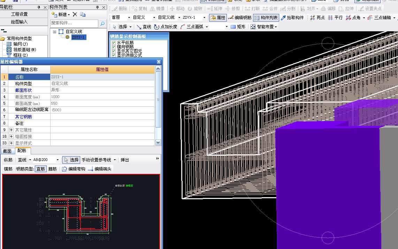The width and height of the screenshot is (398, 249).
Task: Click the 编辑端头 button
Action: point(100,169)
